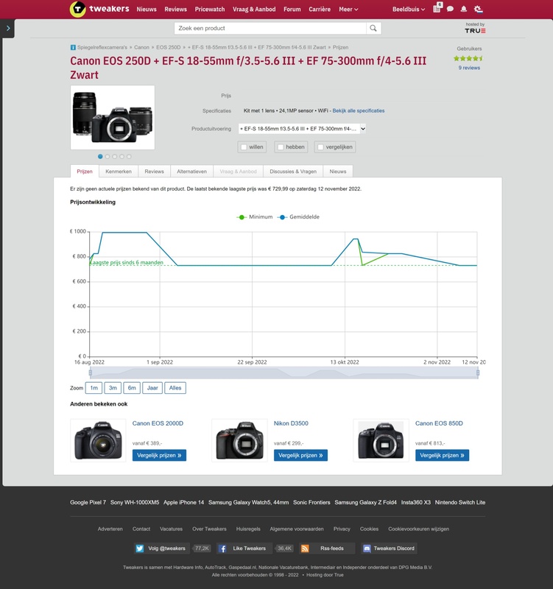Select the Prijzen tab

point(85,172)
